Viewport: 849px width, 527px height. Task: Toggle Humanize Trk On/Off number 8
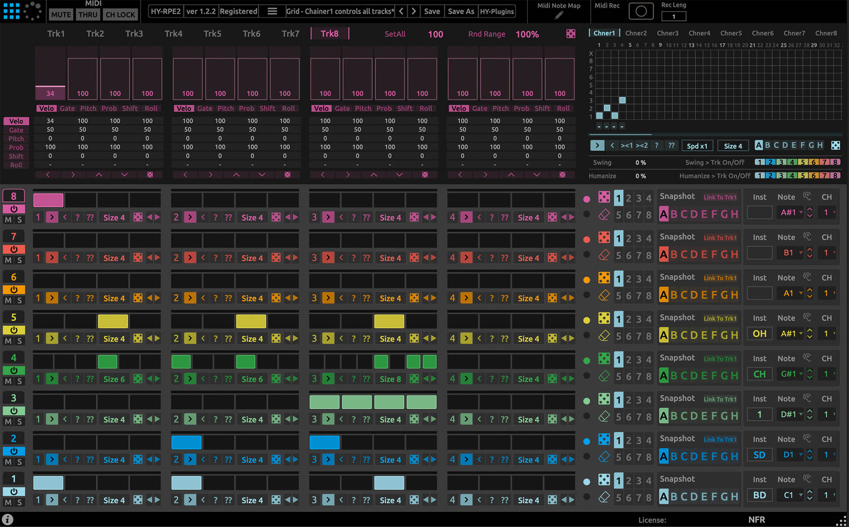[835, 175]
